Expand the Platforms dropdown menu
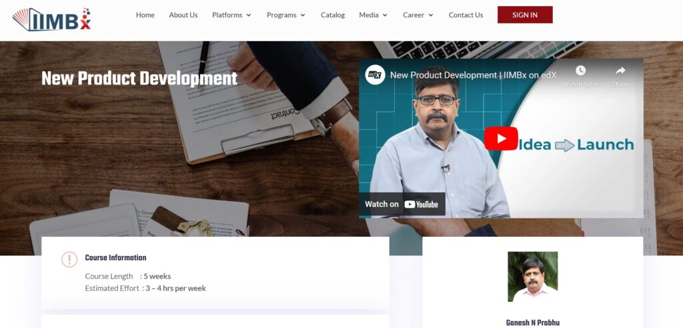683x328 pixels. click(x=231, y=15)
